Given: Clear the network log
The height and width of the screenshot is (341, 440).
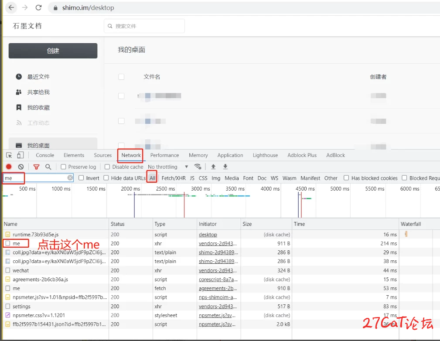Looking at the screenshot, I should coord(21,167).
